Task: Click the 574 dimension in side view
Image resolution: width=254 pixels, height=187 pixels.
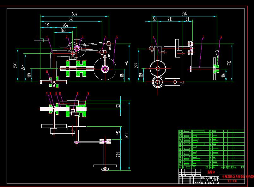Action: (x=184, y=14)
